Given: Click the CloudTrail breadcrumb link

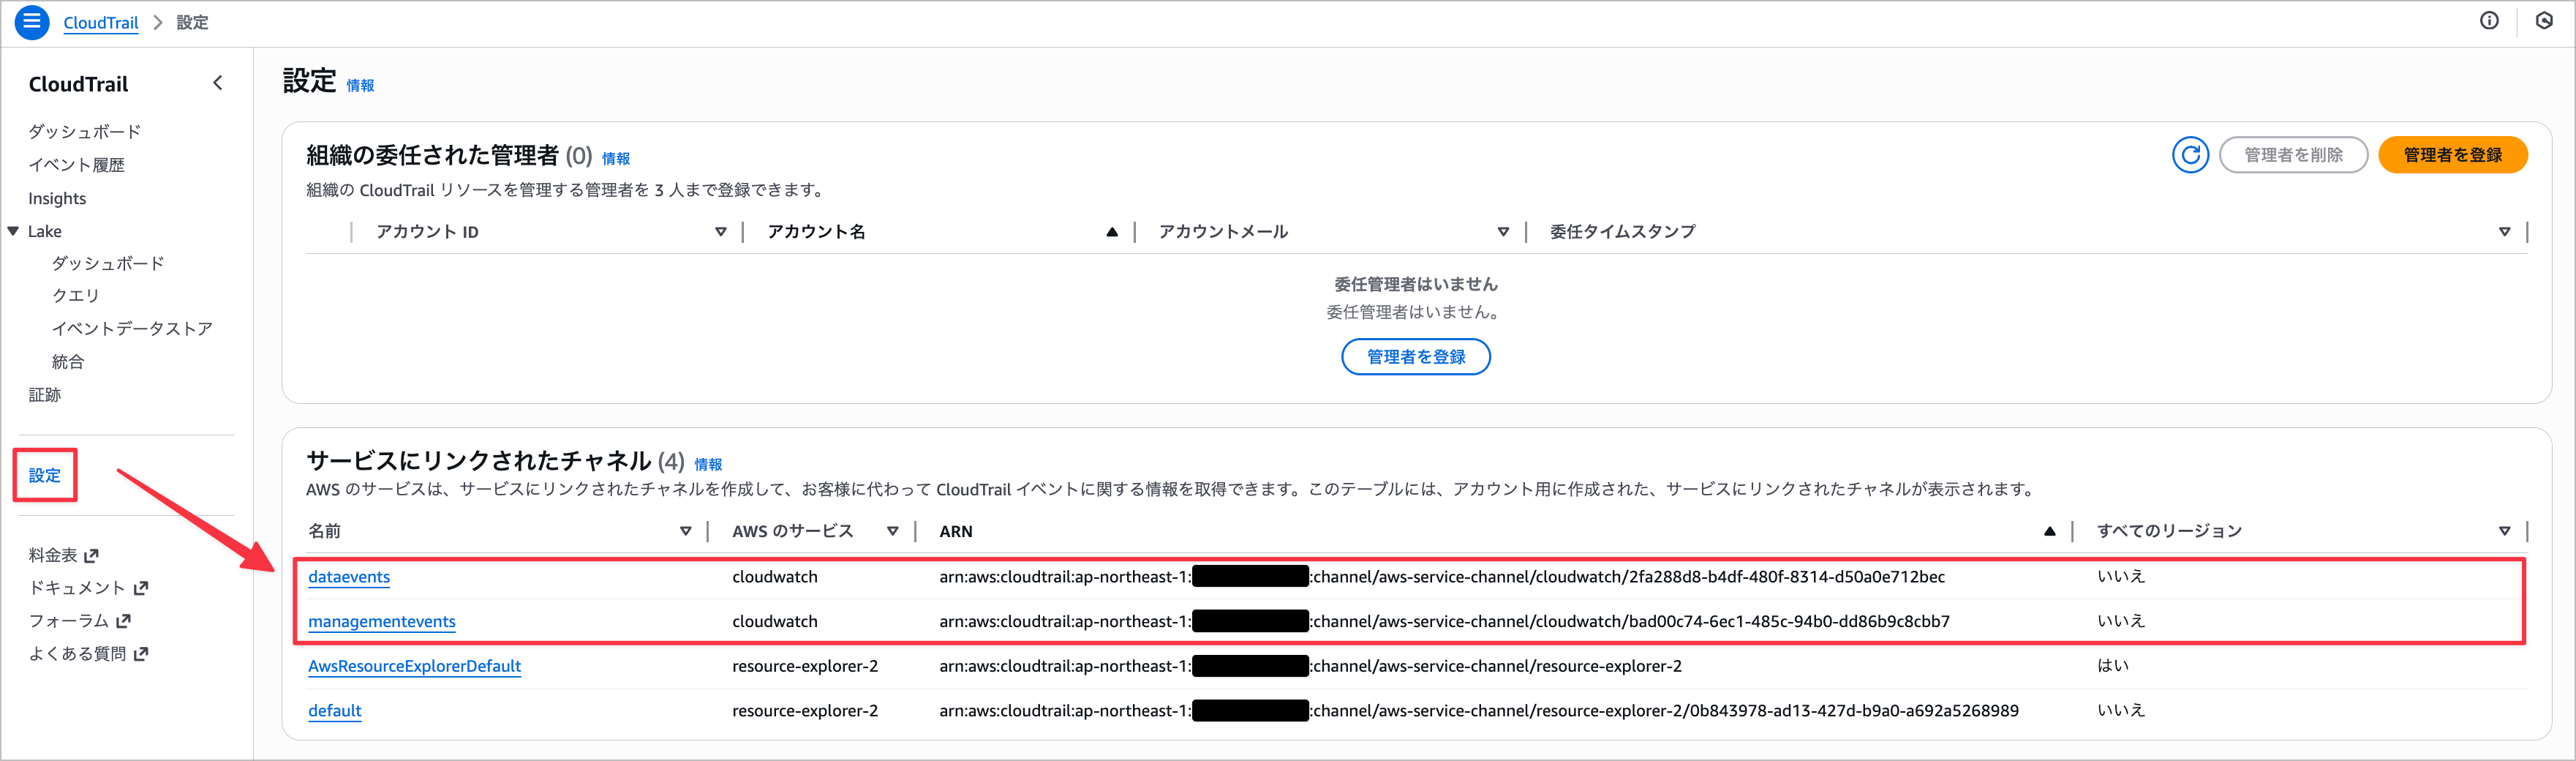Looking at the screenshot, I should (101, 22).
